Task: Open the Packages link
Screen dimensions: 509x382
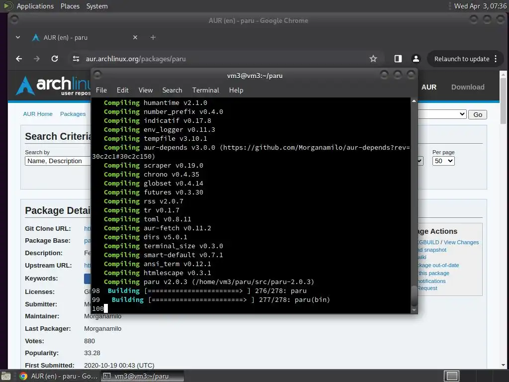Action: pos(73,114)
